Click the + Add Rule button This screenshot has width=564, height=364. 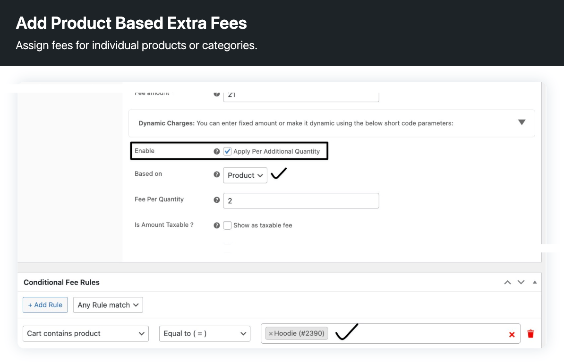coord(45,305)
